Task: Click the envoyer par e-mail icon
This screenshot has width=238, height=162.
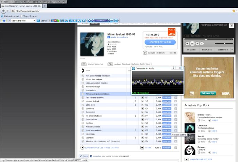Action: point(84,64)
